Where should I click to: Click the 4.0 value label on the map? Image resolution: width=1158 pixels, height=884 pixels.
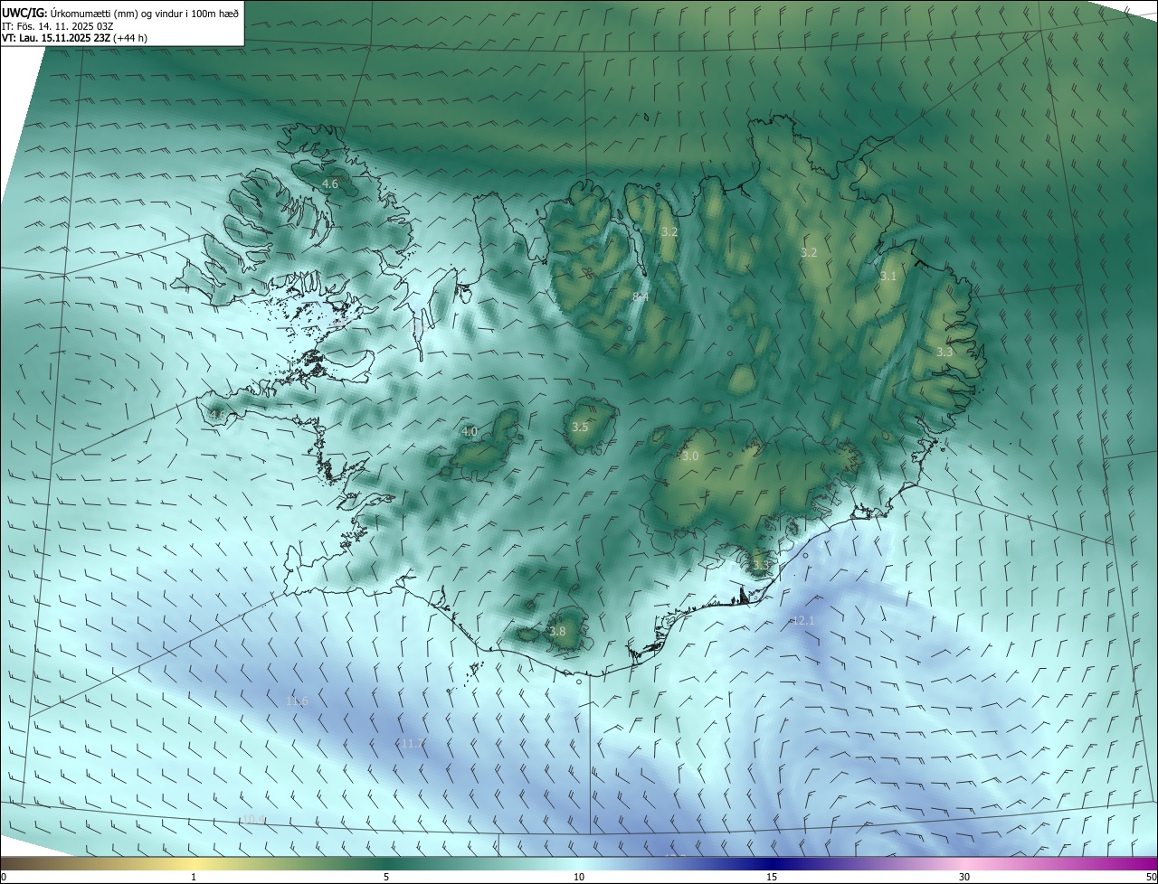470,432
